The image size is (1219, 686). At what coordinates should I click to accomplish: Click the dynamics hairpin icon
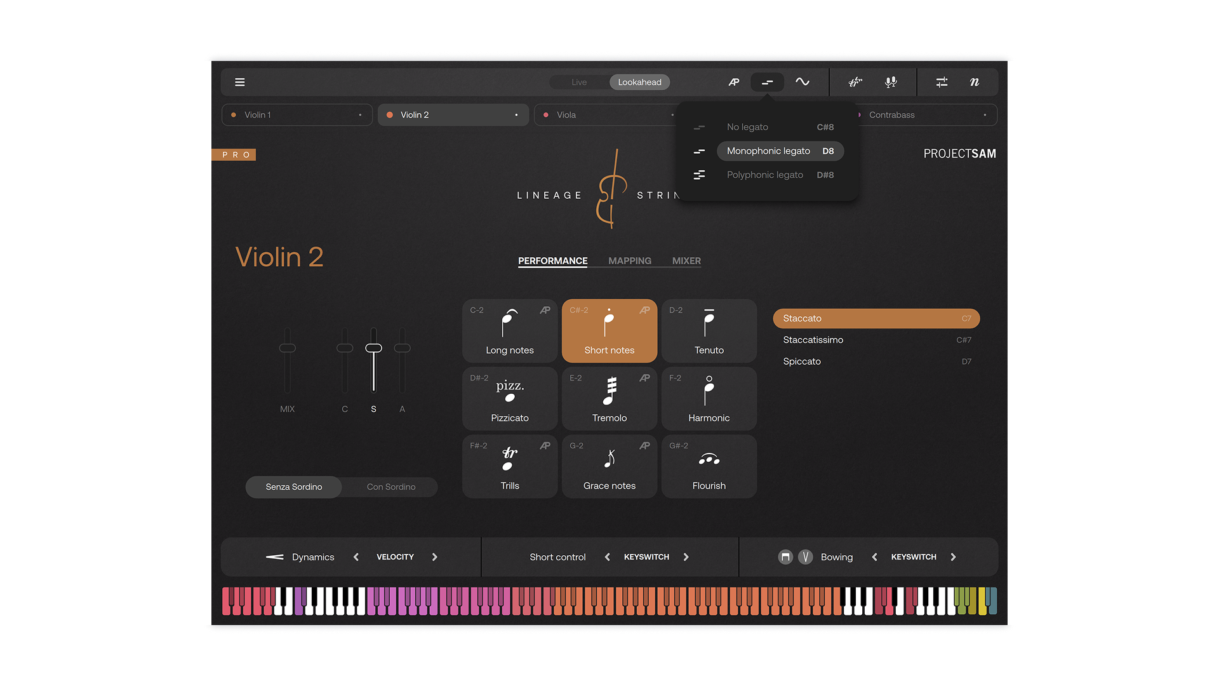click(x=274, y=557)
